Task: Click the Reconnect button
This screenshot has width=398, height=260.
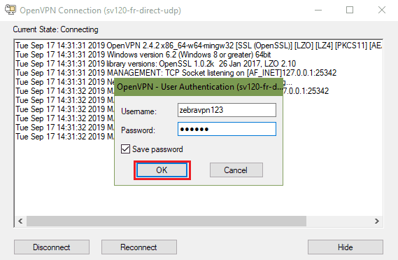Action: [x=139, y=247]
